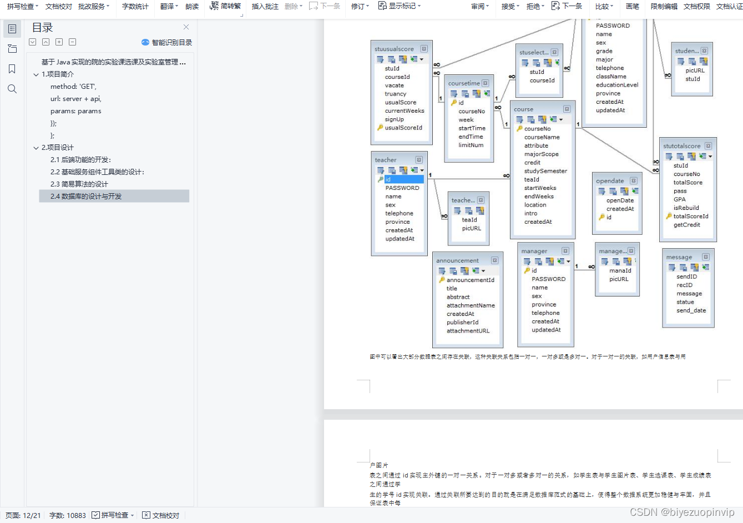This screenshot has width=743, height=523.
Task: Click 画笔 pen tool
Action: (x=633, y=6)
